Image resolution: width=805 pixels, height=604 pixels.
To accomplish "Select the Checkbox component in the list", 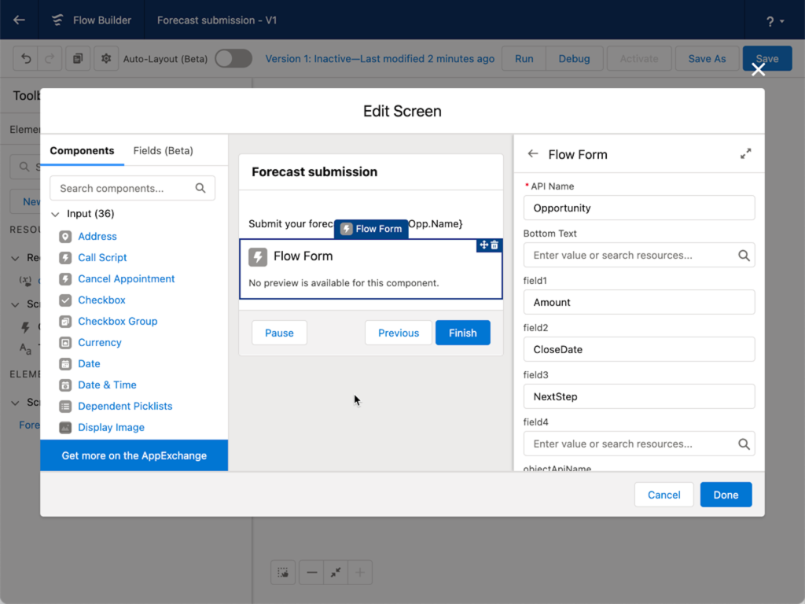I will pyautogui.click(x=101, y=300).
